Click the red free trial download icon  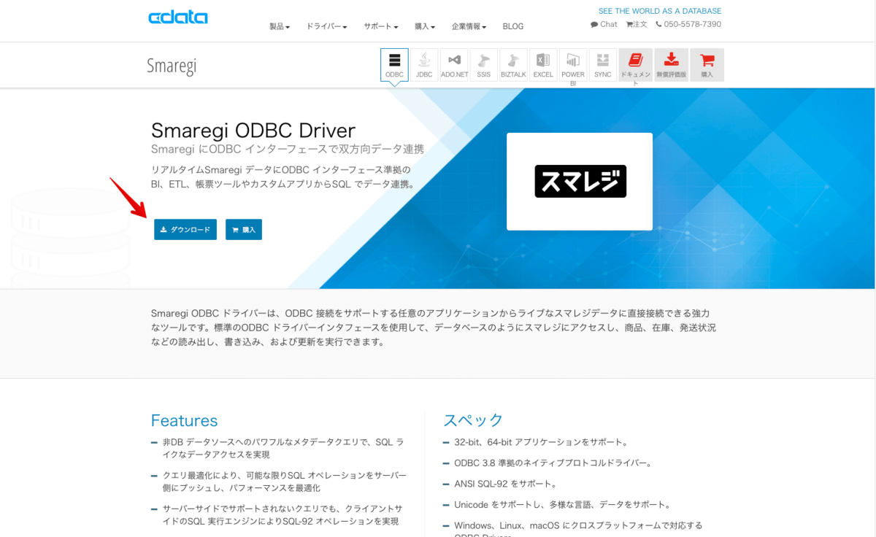point(672,65)
